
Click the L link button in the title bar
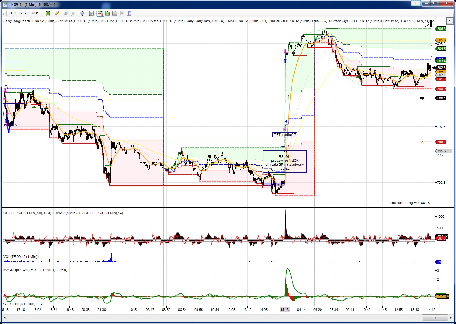tap(416, 3)
